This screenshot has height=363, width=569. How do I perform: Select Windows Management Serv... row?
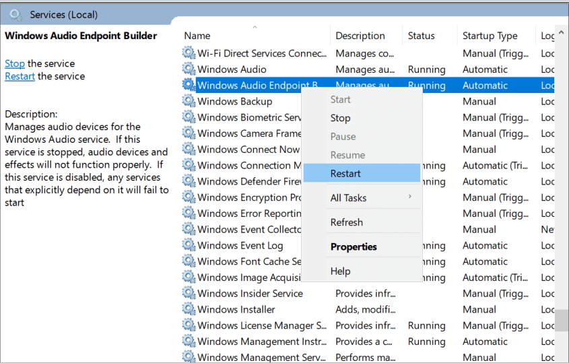(x=368, y=356)
